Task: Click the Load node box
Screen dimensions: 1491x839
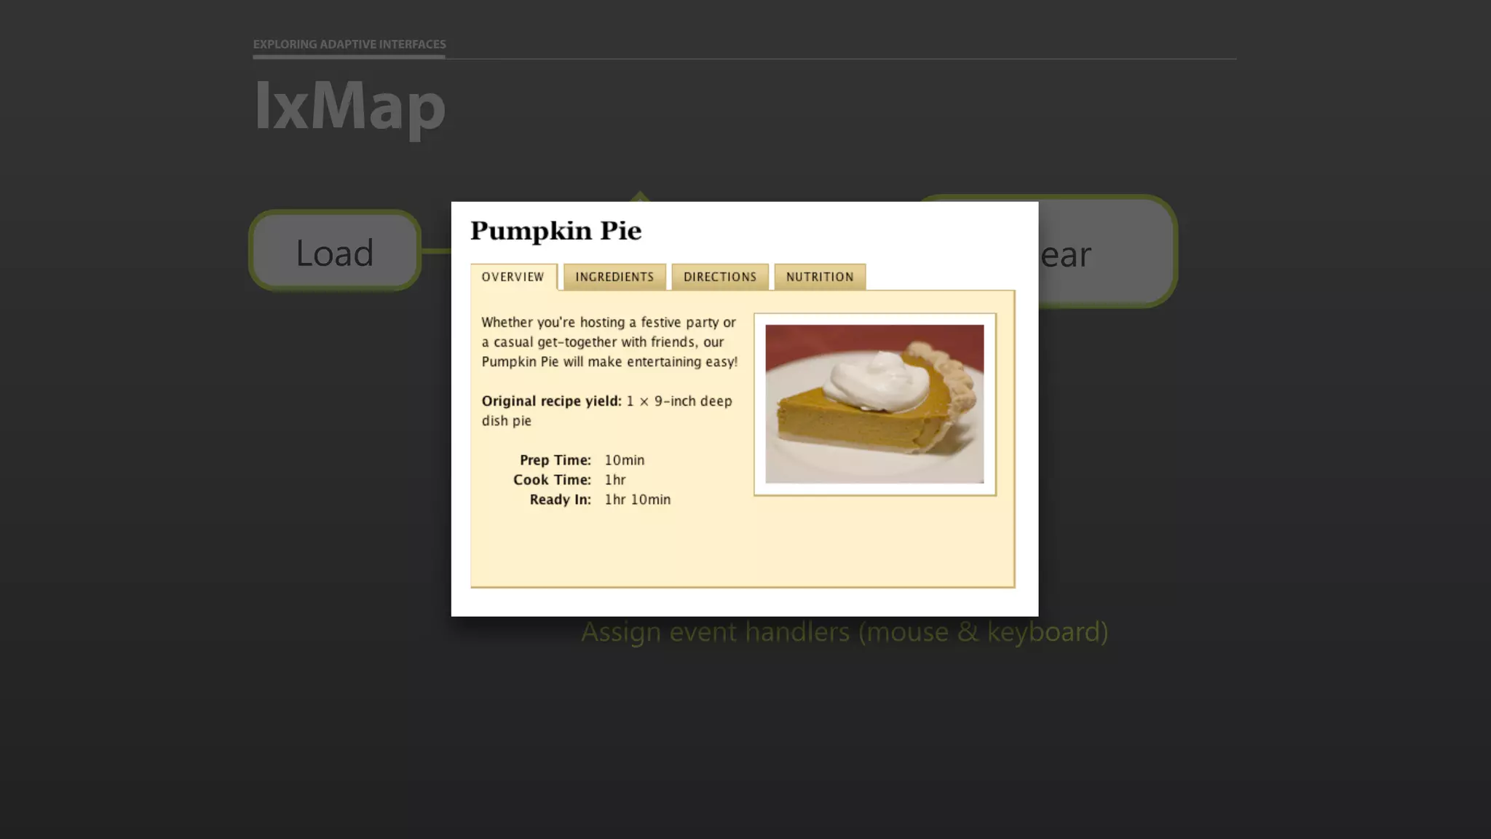Action: point(335,251)
